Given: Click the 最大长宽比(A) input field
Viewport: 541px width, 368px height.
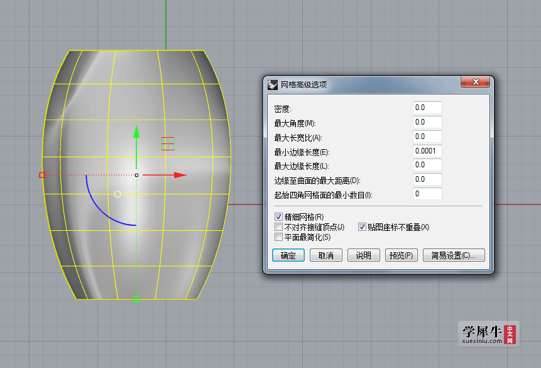Looking at the screenshot, I should click(x=427, y=137).
